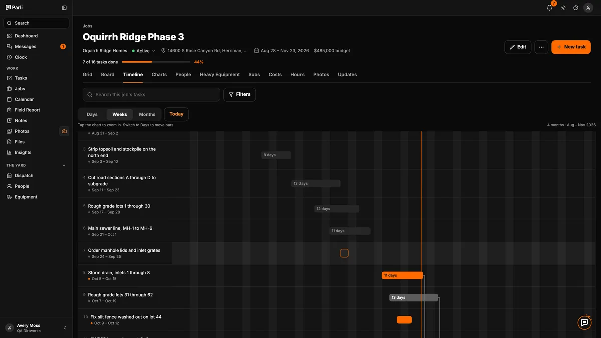Screen dimensions: 601x338
Task: Click the camera icon next to Photos
Action: [64, 131]
